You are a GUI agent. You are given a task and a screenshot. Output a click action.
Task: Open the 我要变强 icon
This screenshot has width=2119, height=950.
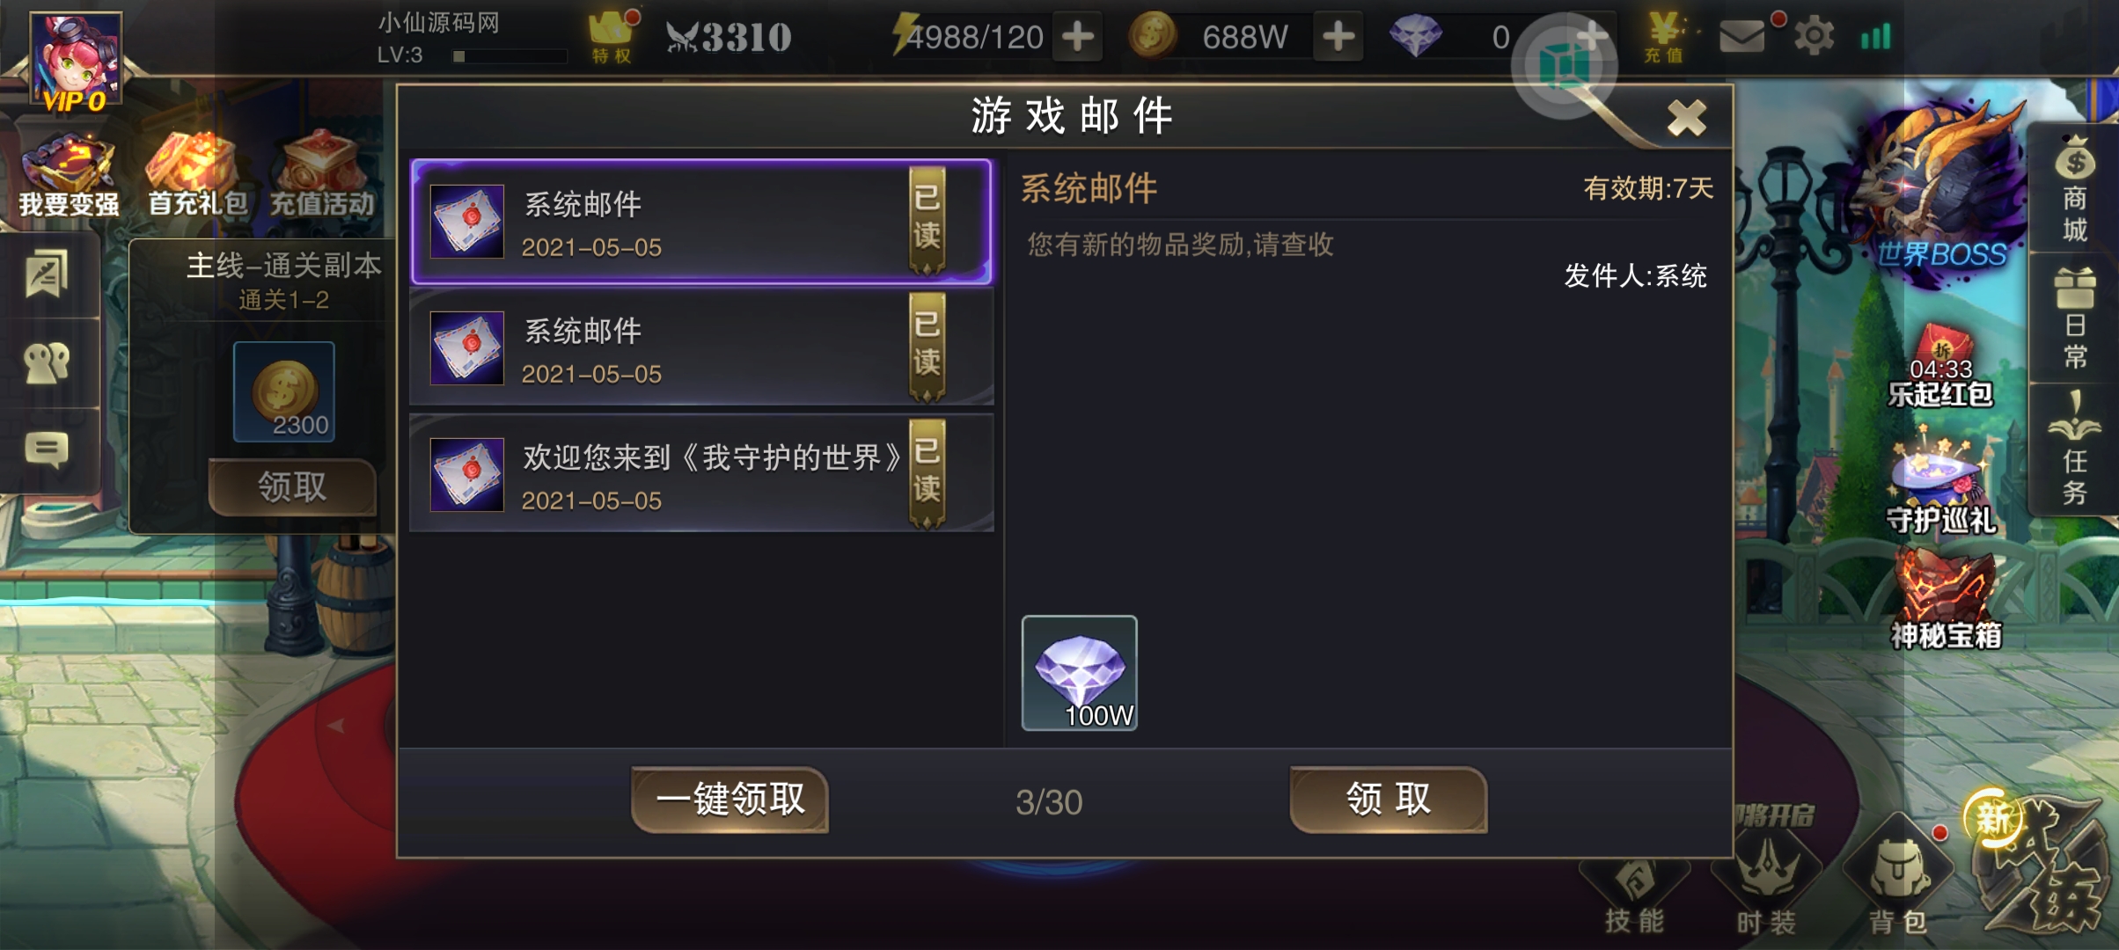tap(69, 175)
